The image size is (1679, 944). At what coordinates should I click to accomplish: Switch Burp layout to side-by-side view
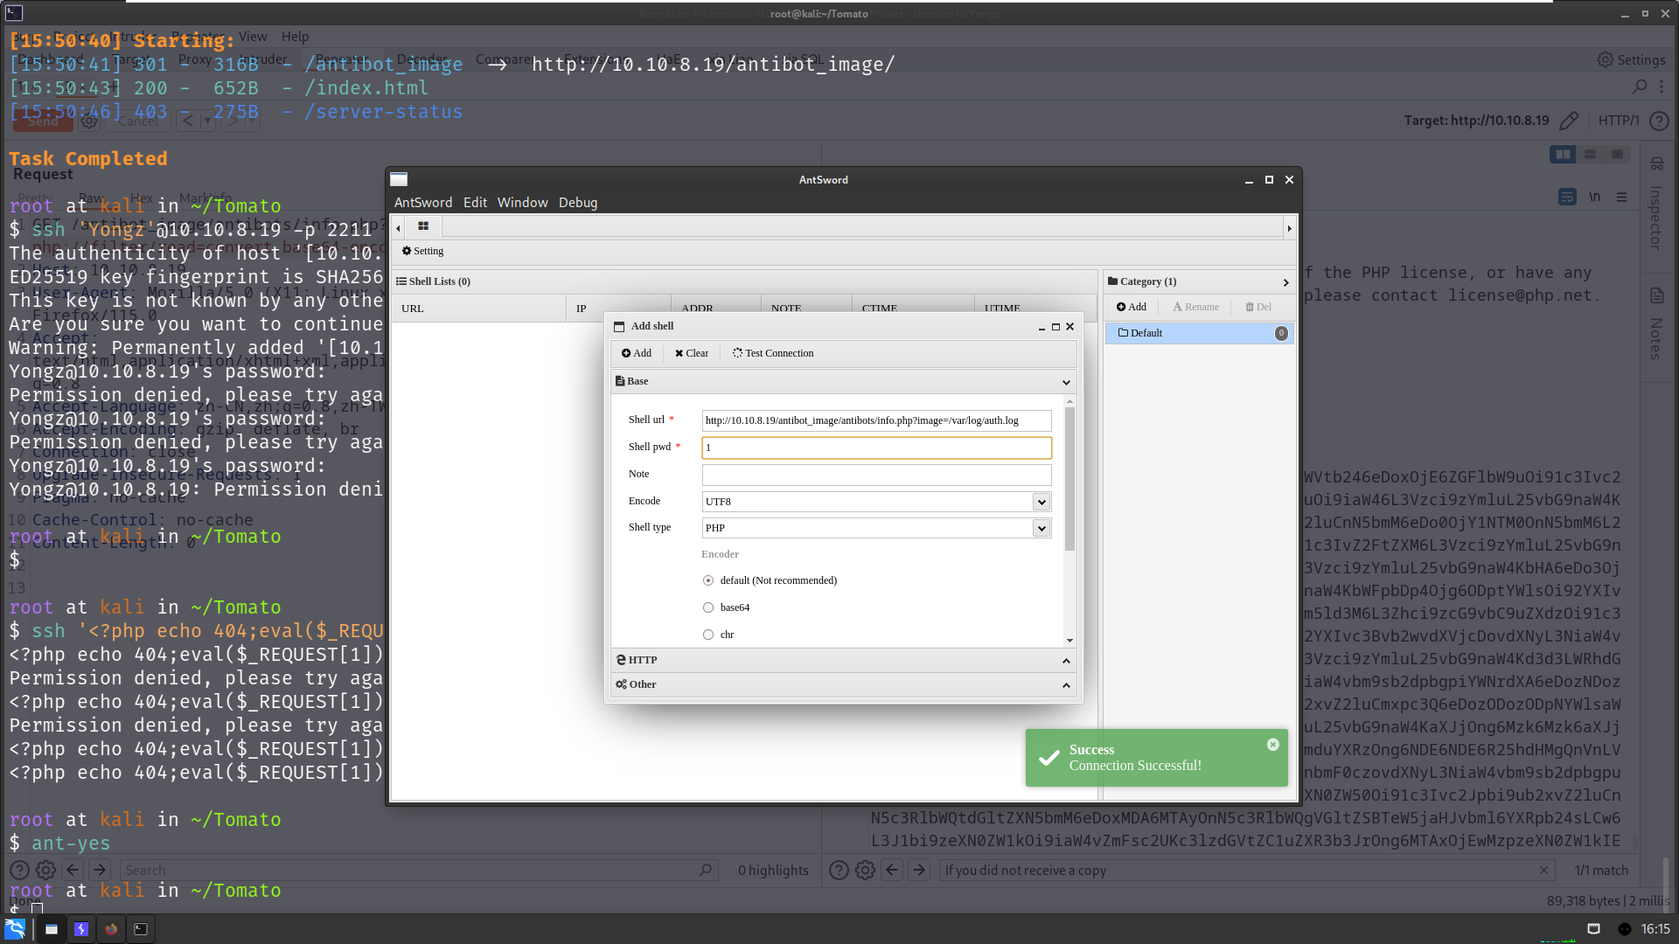coord(1563,155)
